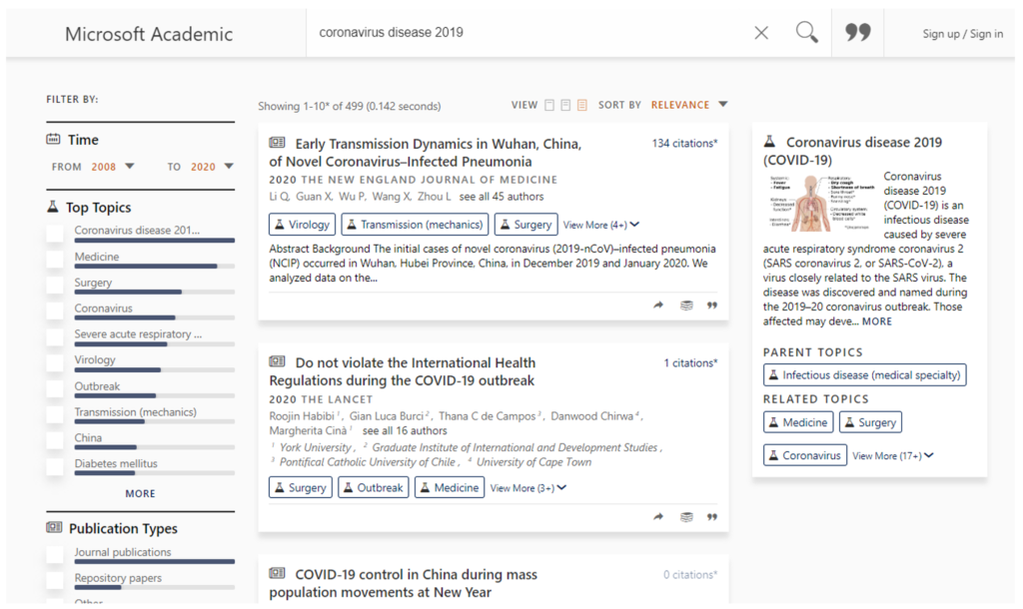The height and width of the screenshot is (609, 1023).
Task: Read MORE about Coronavirus disease 2019
Action: click(877, 320)
